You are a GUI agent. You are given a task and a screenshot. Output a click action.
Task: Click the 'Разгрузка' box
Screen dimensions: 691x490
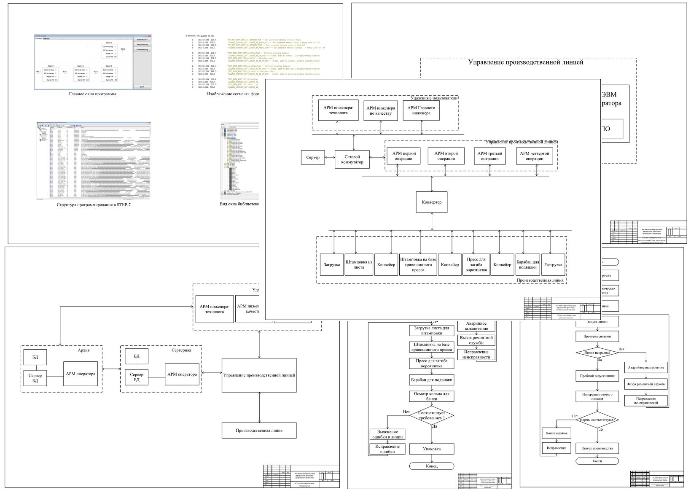point(553,265)
